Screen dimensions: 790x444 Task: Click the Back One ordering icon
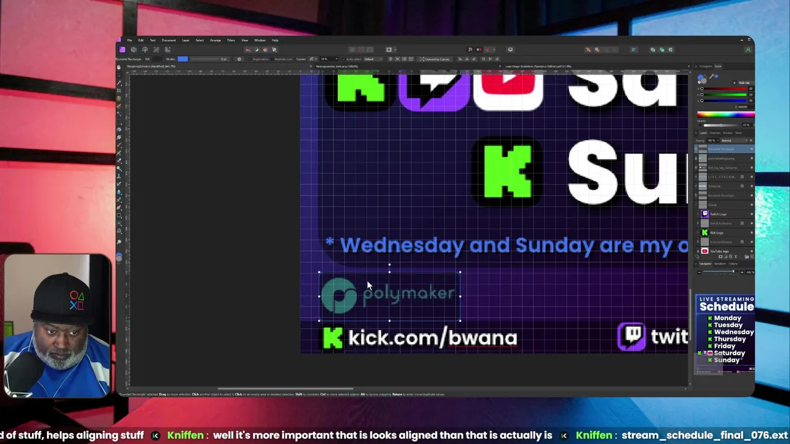point(597,49)
